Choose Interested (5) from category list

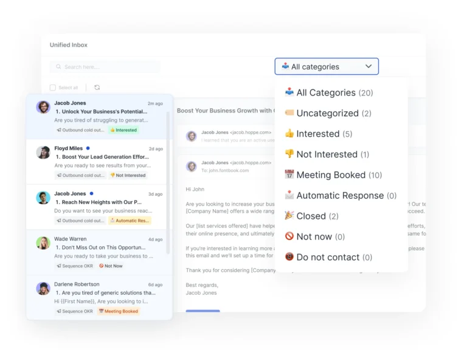pos(318,134)
